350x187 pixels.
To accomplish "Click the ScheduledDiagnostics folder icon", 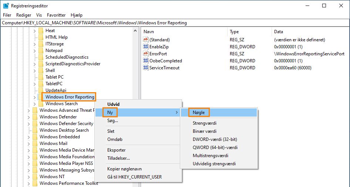I will [41, 57].
